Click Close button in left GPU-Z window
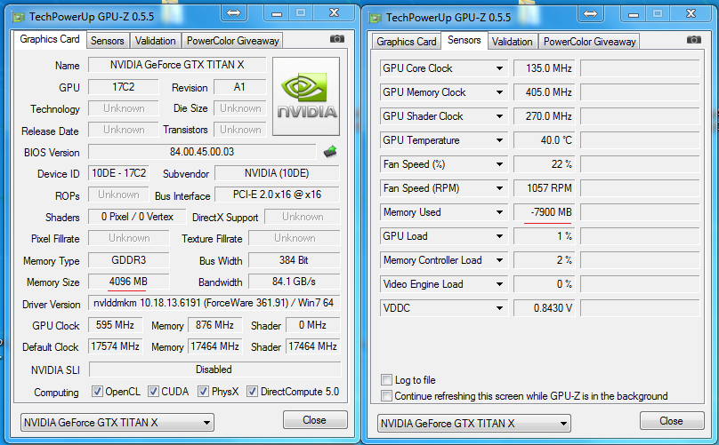Image resolution: width=719 pixels, height=445 pixels. point(315,420)
